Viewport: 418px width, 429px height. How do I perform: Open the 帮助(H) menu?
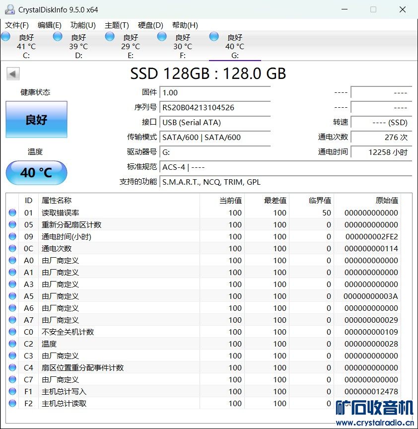[x=185, y=25]
